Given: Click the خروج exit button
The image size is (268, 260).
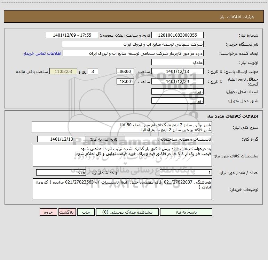Looking at the screenshot, I should click(48, 212).
